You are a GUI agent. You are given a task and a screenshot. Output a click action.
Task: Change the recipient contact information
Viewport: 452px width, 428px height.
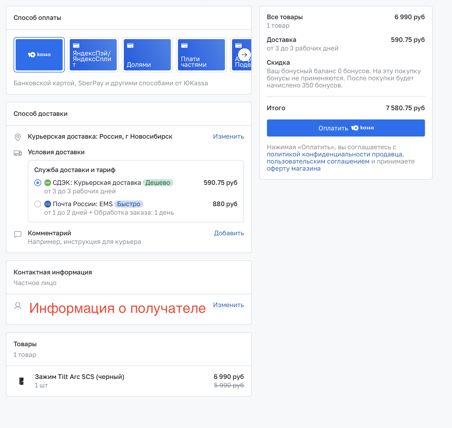[x=228, y=305]
